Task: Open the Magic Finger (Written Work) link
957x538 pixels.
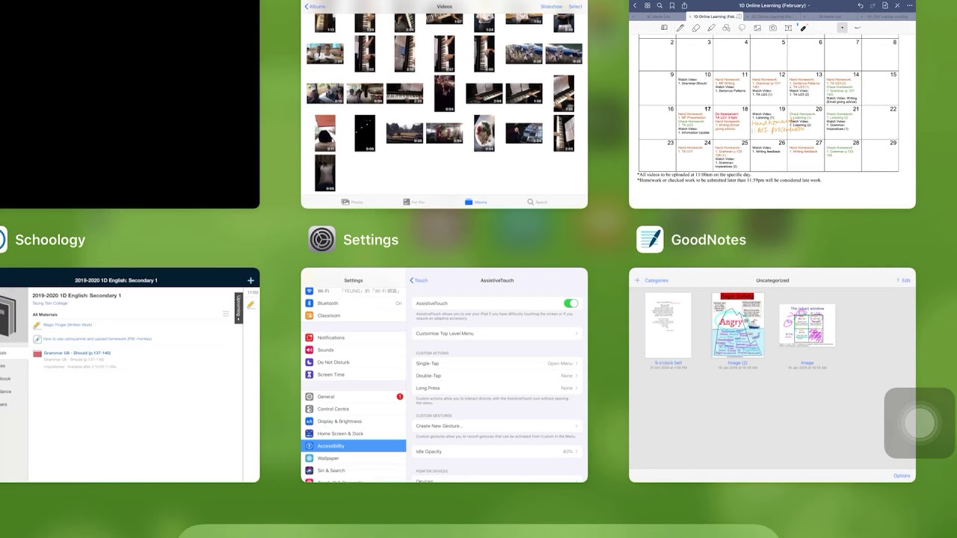Action: point(67,325)
